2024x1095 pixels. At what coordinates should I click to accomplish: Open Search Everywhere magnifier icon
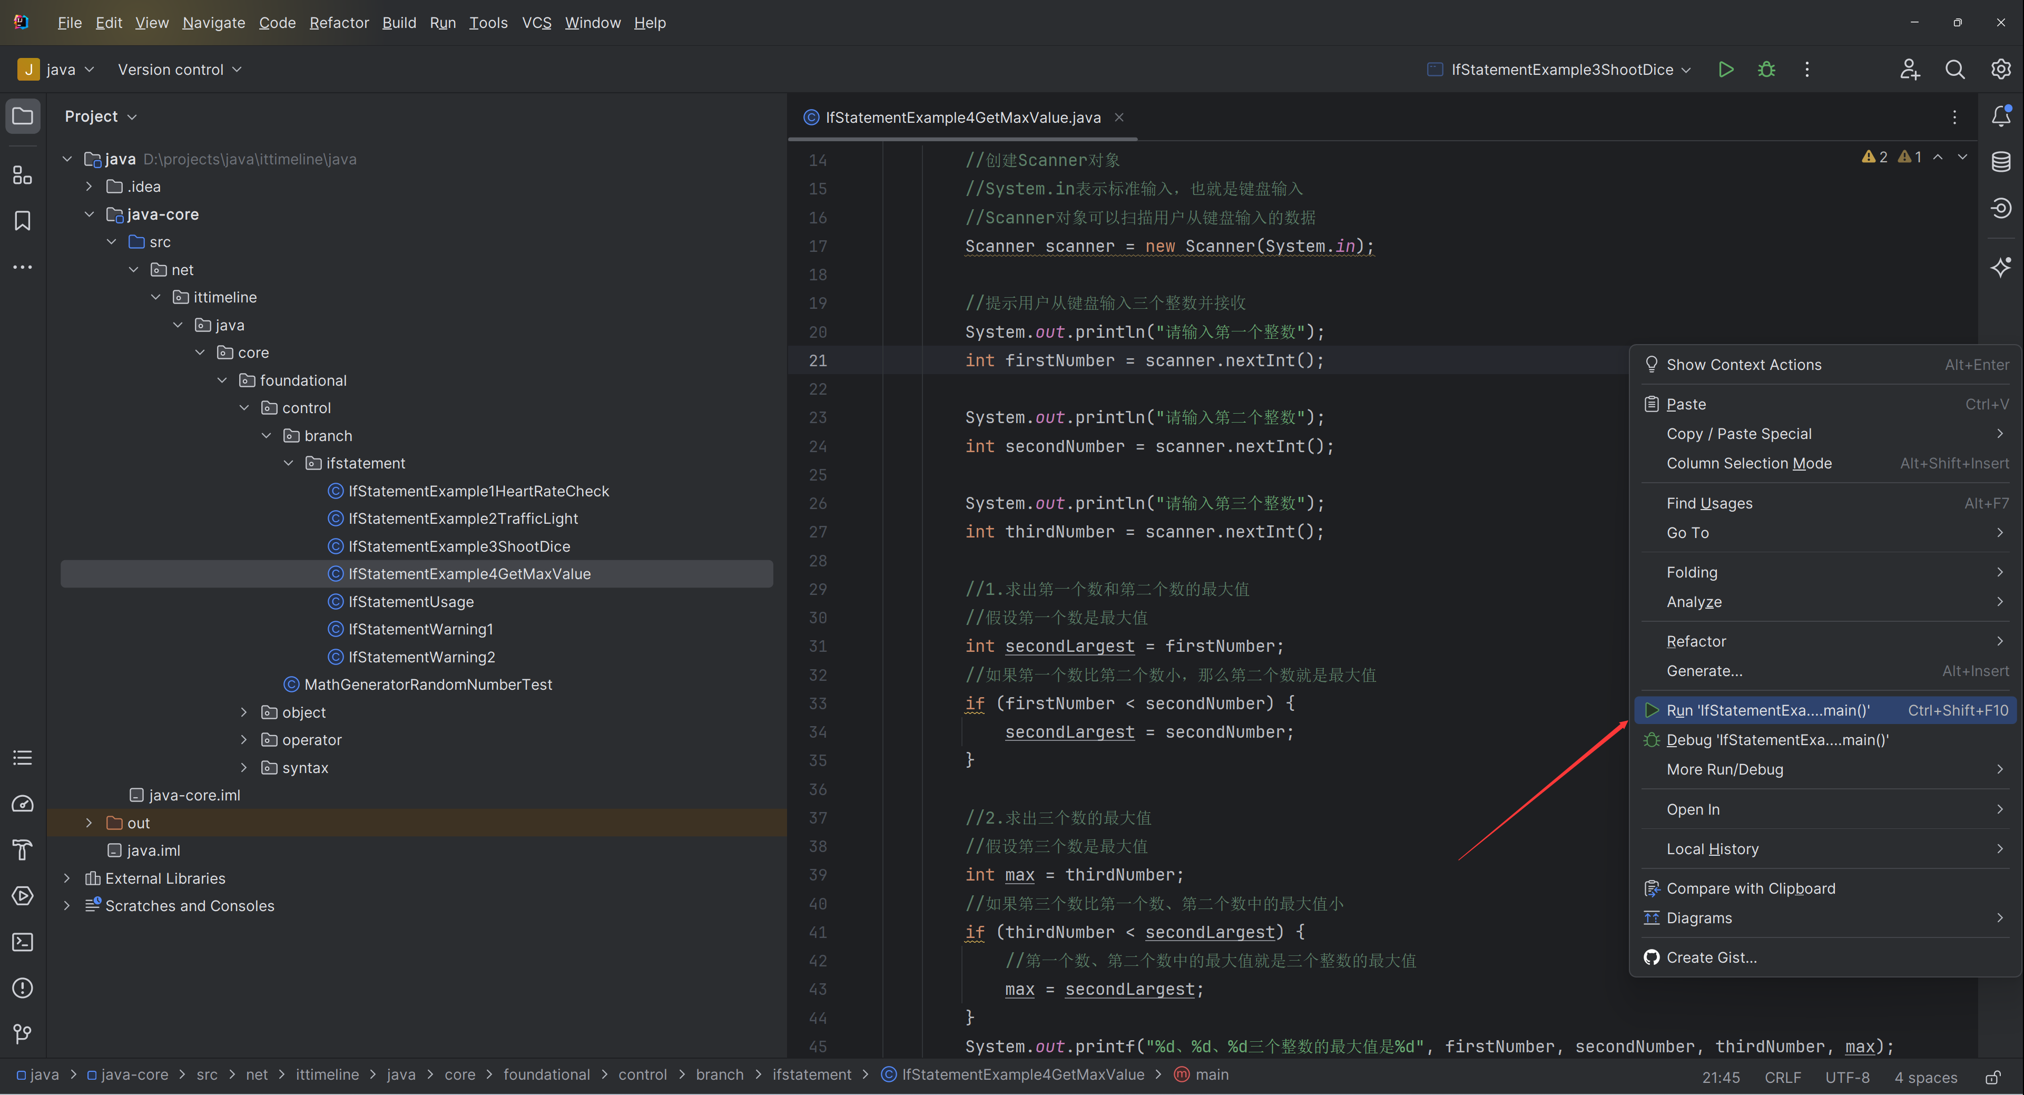1955,69
